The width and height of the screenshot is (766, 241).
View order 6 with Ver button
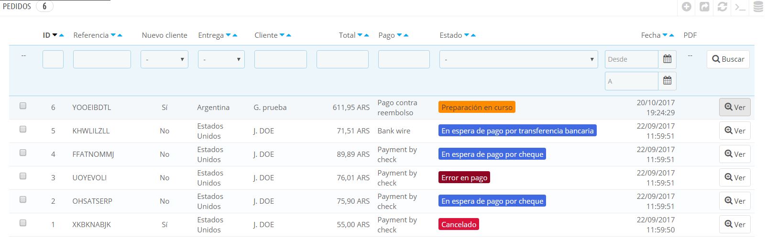(735, 107)
